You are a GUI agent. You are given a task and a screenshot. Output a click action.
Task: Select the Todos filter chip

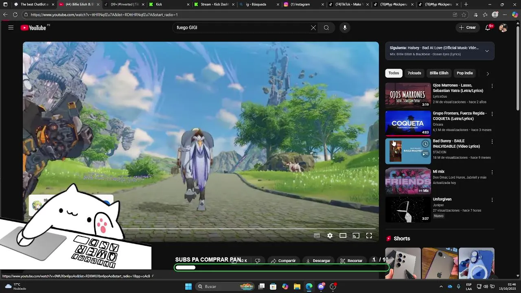tap(394, 73)
